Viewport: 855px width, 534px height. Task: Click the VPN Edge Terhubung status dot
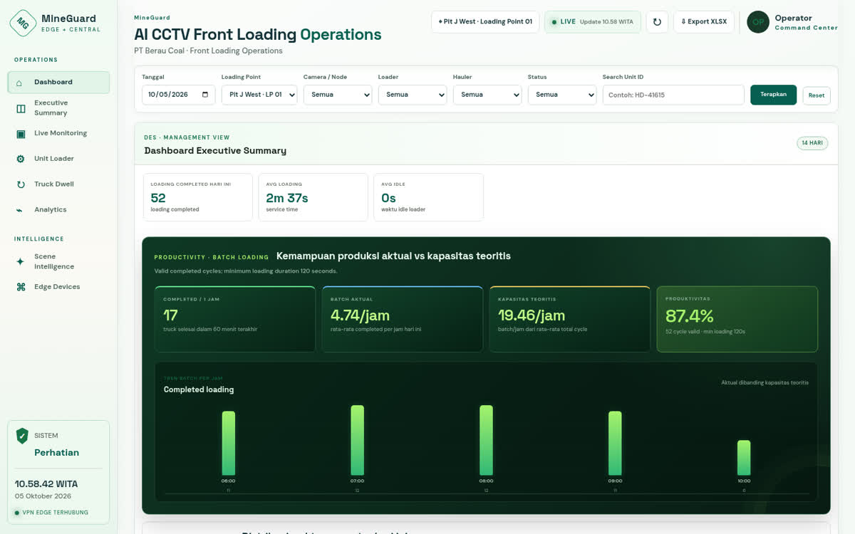coord(18,512)
